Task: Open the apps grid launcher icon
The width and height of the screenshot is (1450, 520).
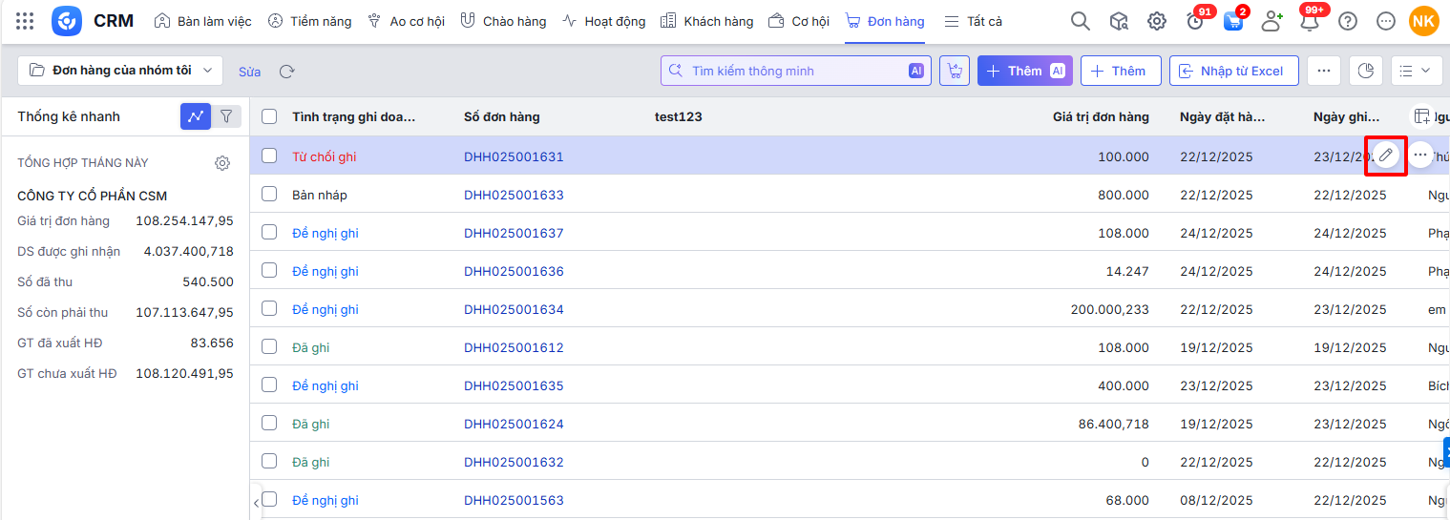Action: coord(25,21)
